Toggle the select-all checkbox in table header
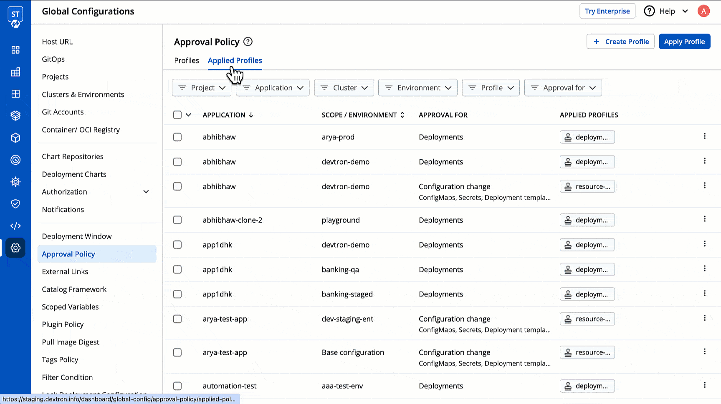 tap(177, 115)
